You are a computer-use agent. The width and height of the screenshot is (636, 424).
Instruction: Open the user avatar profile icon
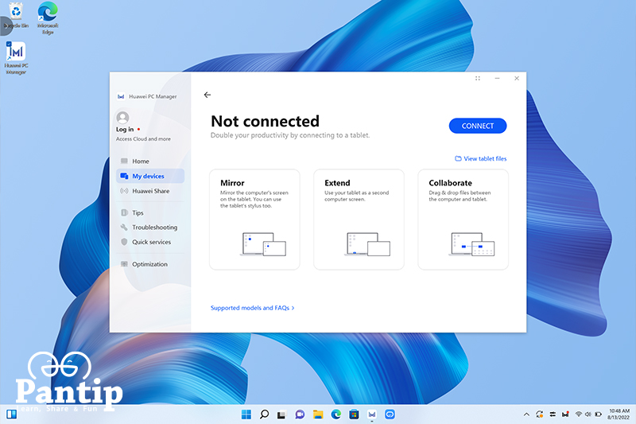[x=122, y=118]
